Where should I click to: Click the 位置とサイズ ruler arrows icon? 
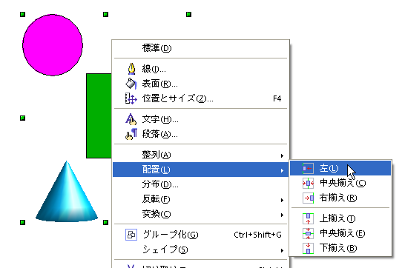point(131,98)
